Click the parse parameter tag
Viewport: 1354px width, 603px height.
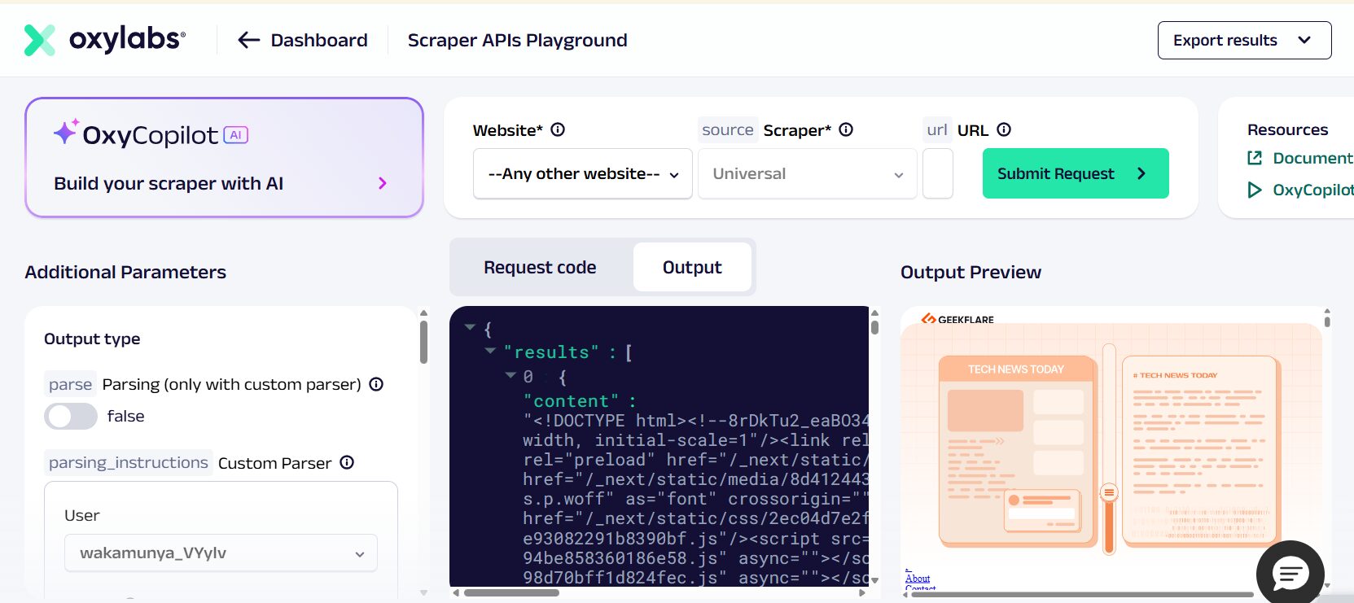coord(70,384)
